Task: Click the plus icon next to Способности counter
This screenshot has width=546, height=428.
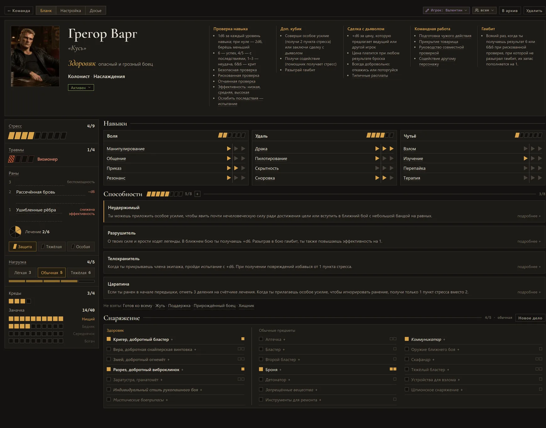Action: click(197, 194)
